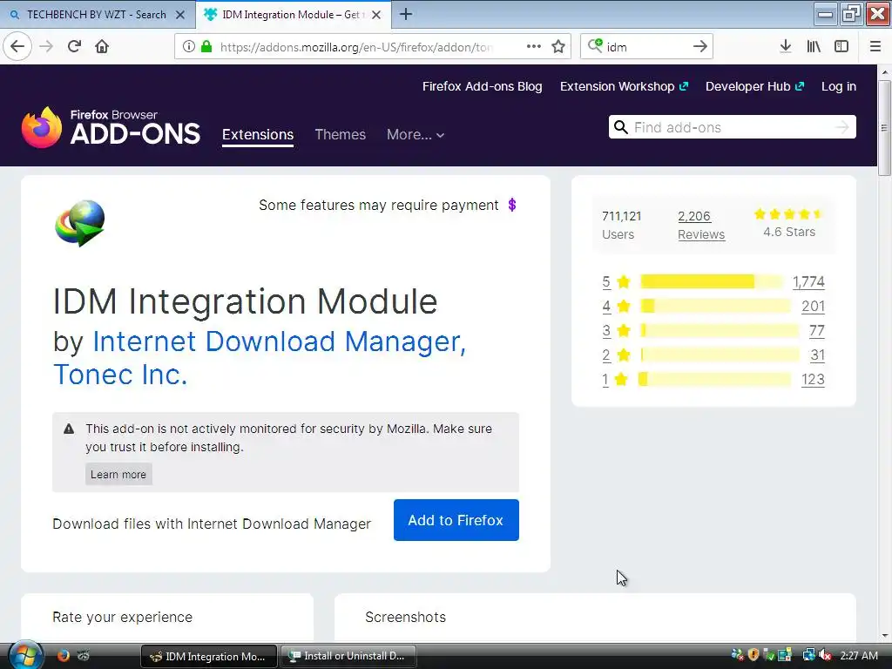Click the page vertical scrollbar thumb
Image resolution: width=892 pixels, height=669 pixels.
[x=884, y=127]
